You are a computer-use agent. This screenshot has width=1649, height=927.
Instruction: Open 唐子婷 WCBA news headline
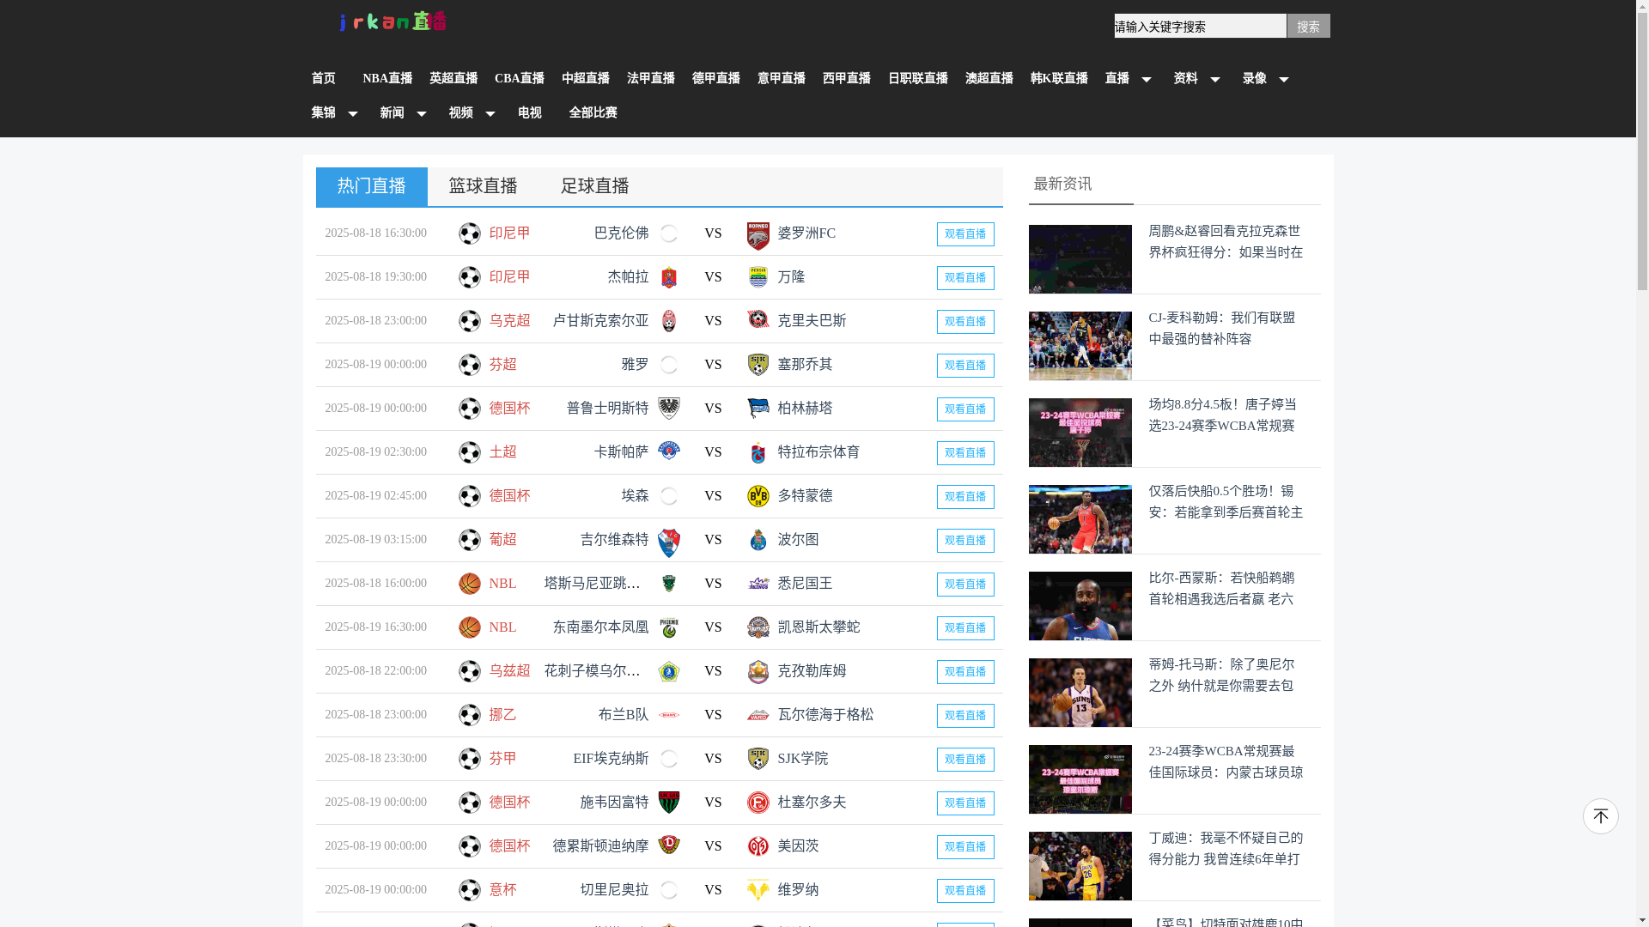click(1223, 415)
